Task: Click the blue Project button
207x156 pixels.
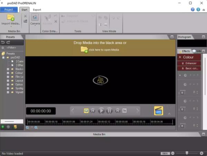Action: click(9, 10)
